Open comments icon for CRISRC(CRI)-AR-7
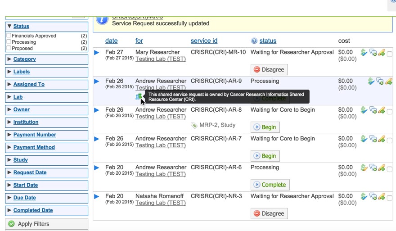396x231 pixels. click(x=373, y=139)
